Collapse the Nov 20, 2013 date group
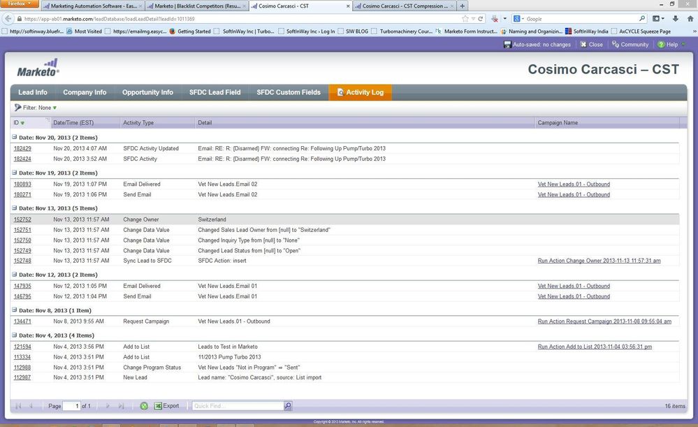This screenshot has width=698, height=427. [15, 138]
